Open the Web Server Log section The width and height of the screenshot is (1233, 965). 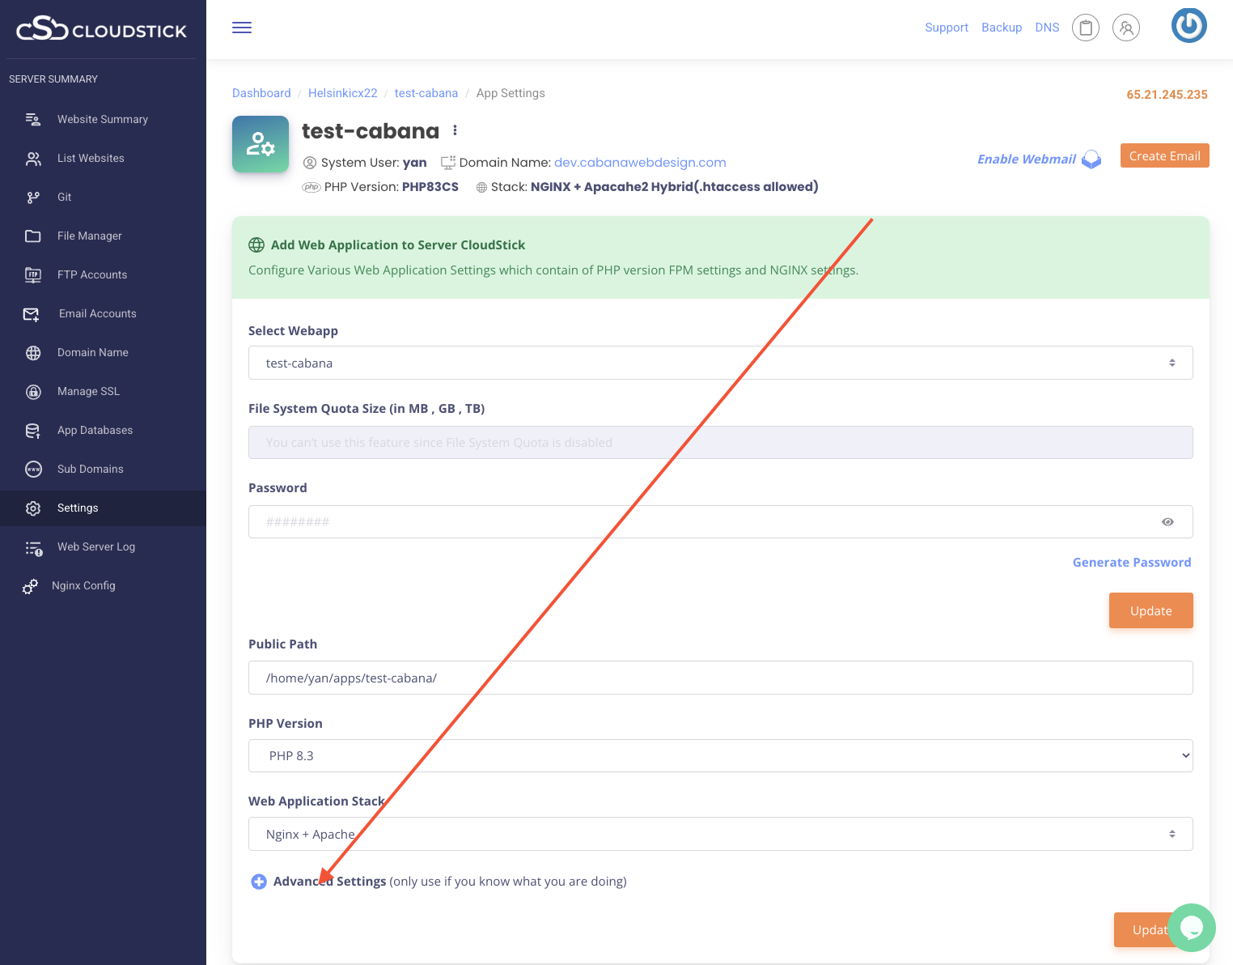click(95, 546)
